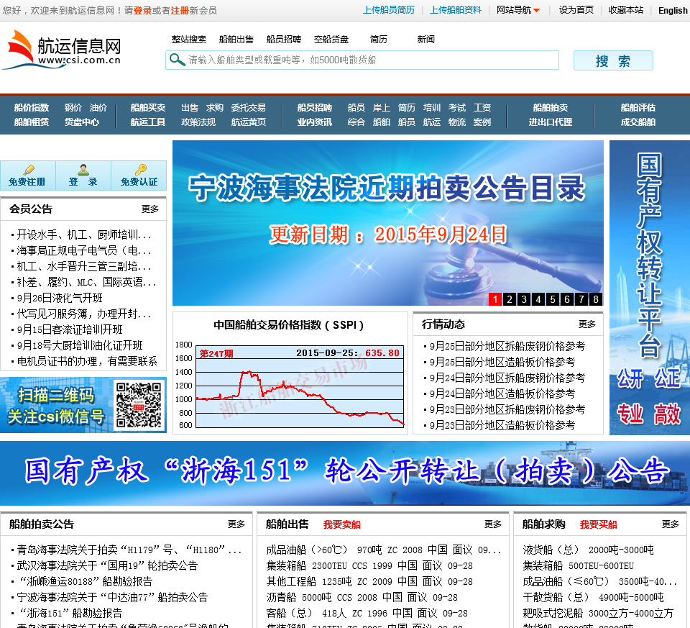This screenshot has width=690, height=628.
Task: Switch site language to English
Action: point(673,11)
